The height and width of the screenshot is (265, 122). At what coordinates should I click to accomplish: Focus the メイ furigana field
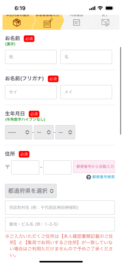[86, 92]
